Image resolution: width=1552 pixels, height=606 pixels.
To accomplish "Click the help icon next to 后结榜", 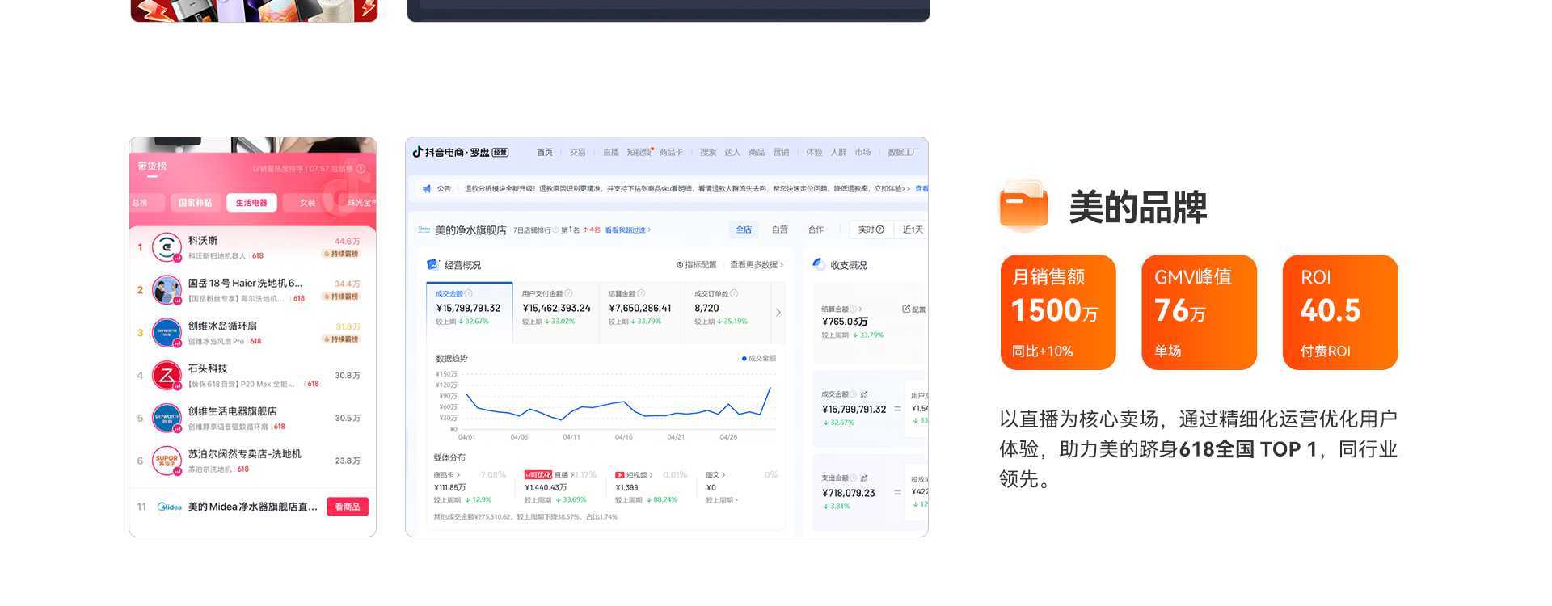I will click(x=361, y=169).
